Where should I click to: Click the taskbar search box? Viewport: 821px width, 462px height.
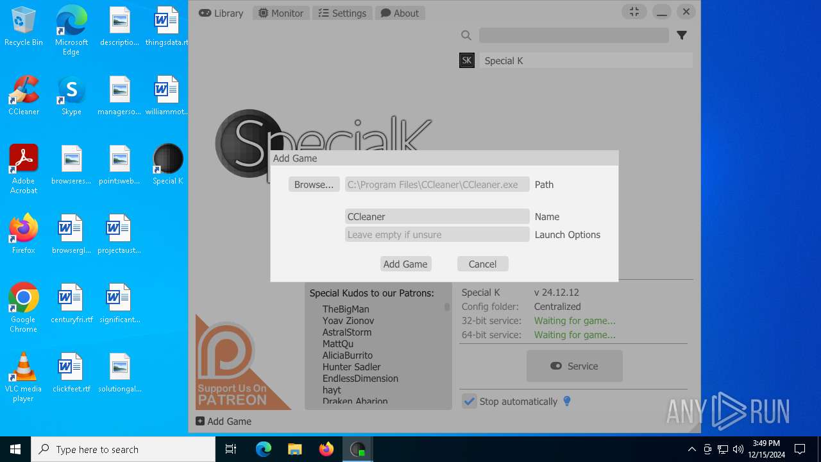(x=123, y=449)
